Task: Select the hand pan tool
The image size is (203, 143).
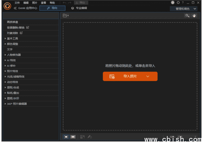Action: [194, 15]
